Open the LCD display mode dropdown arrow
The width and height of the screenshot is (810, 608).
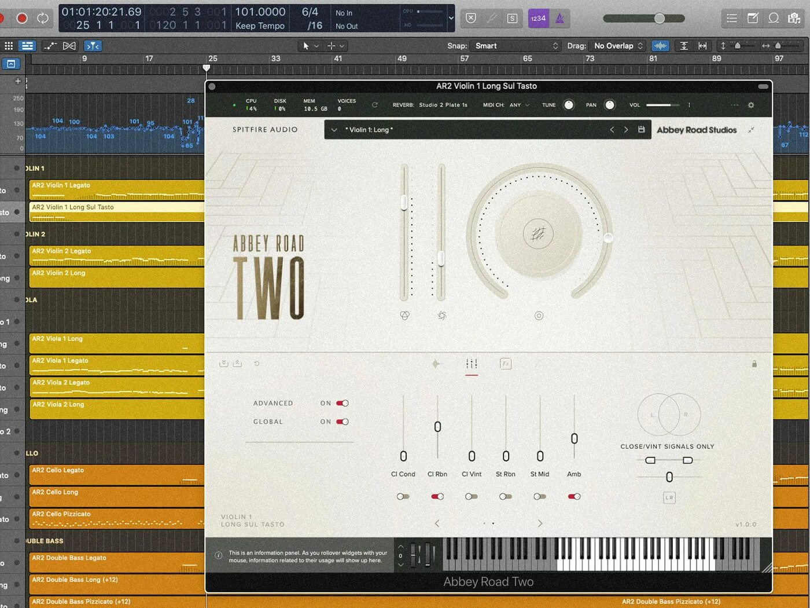tap(451, 18)
